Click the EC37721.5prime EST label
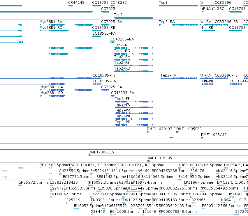 pyautogui.click(x=78, y=177)
